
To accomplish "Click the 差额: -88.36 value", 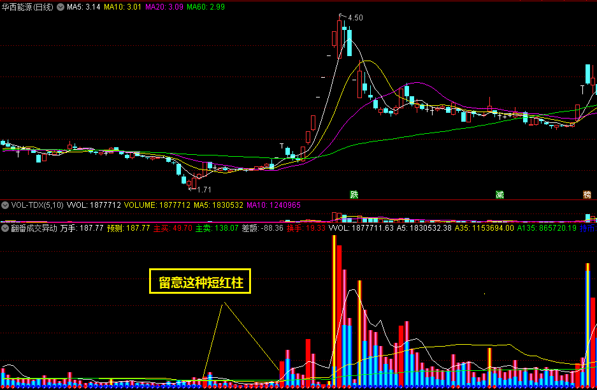I will tap(263, 228).
